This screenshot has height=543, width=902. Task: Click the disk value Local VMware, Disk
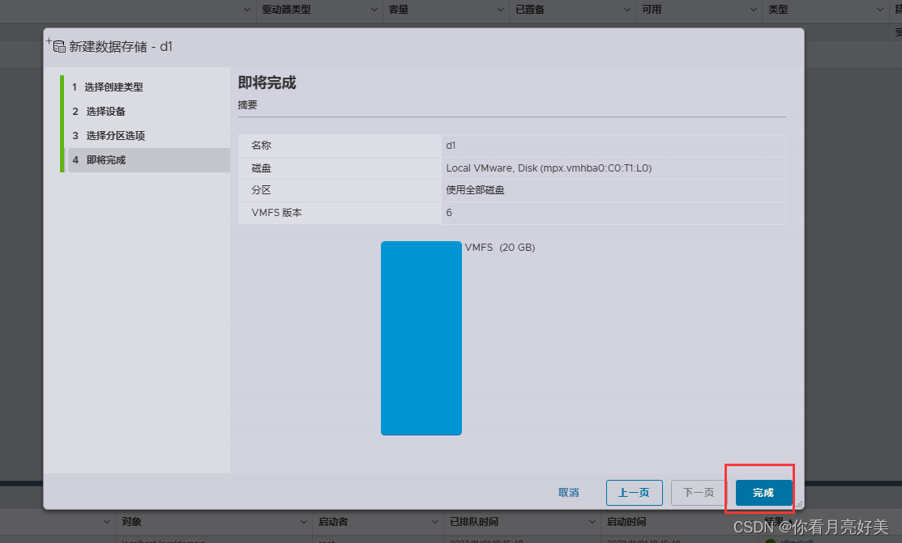pyautogui.click(x=549, y=168)
